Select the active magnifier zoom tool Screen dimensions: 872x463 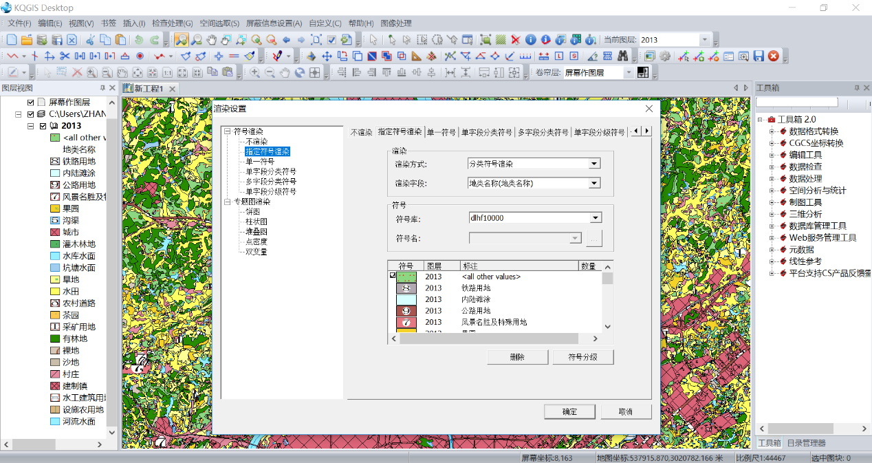pos(181,40)
